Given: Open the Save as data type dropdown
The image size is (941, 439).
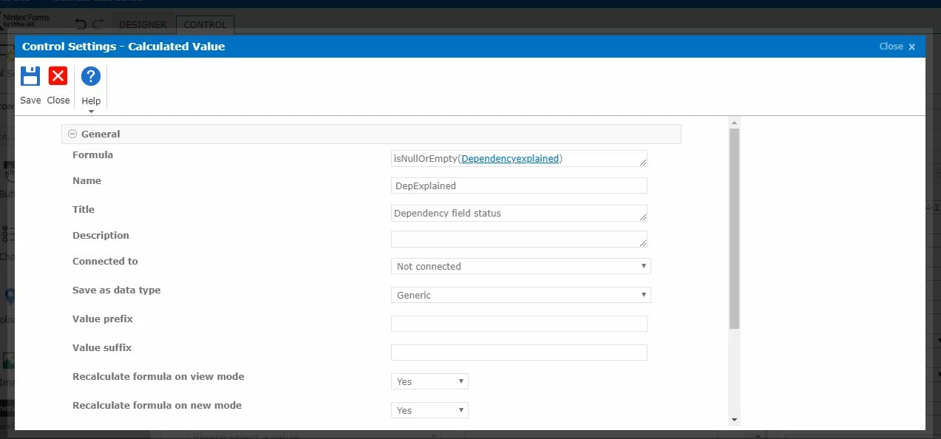Looking at the screenshot, I should click(x=520, y=295).
